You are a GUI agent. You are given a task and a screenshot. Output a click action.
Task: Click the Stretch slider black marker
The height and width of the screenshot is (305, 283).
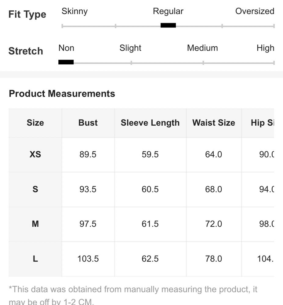66,62
